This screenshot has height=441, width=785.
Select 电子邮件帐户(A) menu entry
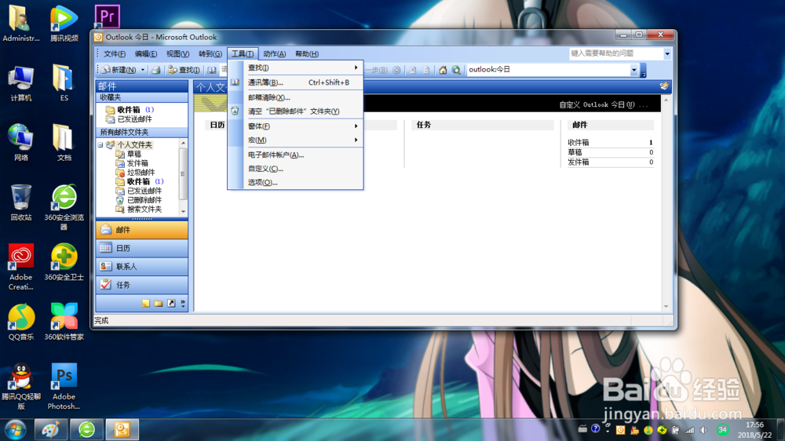(x=295, y=155)
